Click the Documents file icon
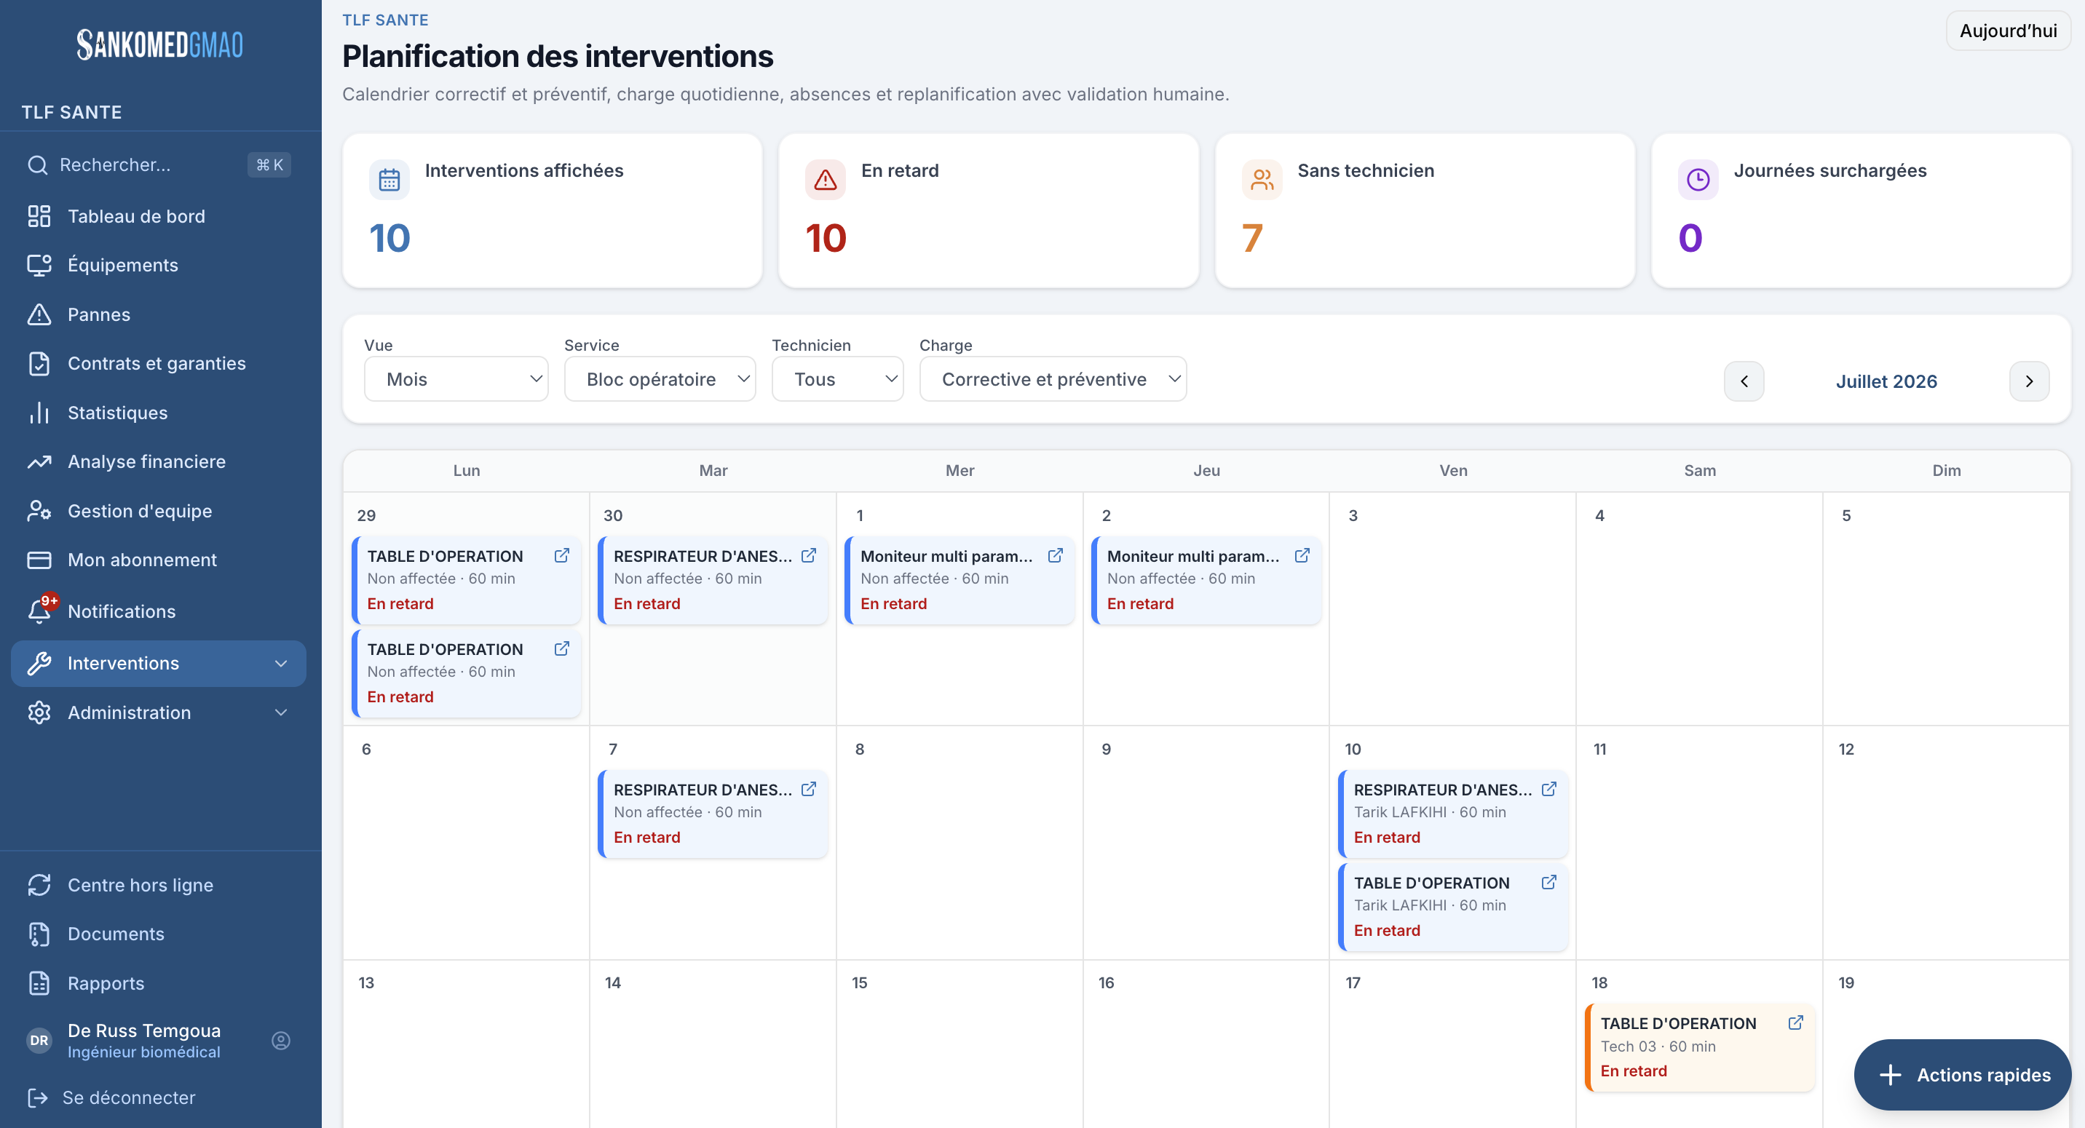2085x1128 pixels. point(39,934)
